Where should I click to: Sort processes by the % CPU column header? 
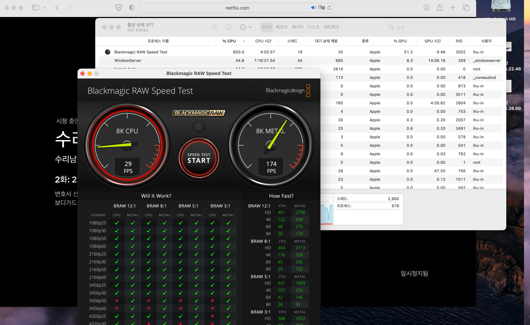pos(229,41)
